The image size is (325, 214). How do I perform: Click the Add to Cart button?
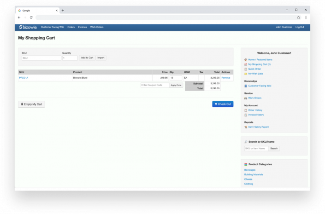(x=87, y=58)
